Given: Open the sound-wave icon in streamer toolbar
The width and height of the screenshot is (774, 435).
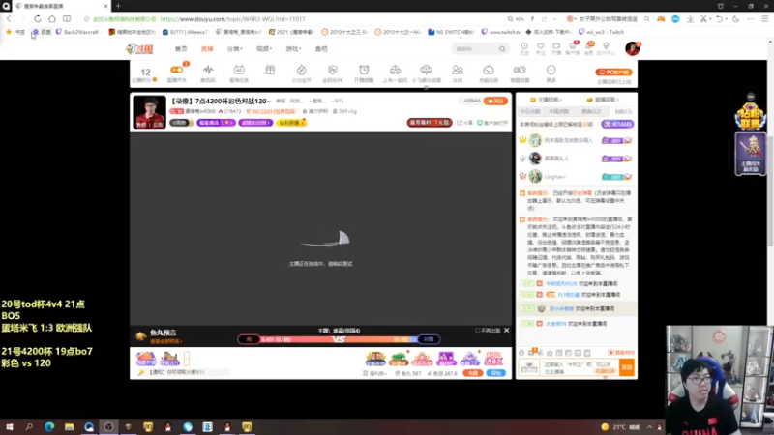Looking at the screenshot, I should pyautogui.click(x=208, y=70).
